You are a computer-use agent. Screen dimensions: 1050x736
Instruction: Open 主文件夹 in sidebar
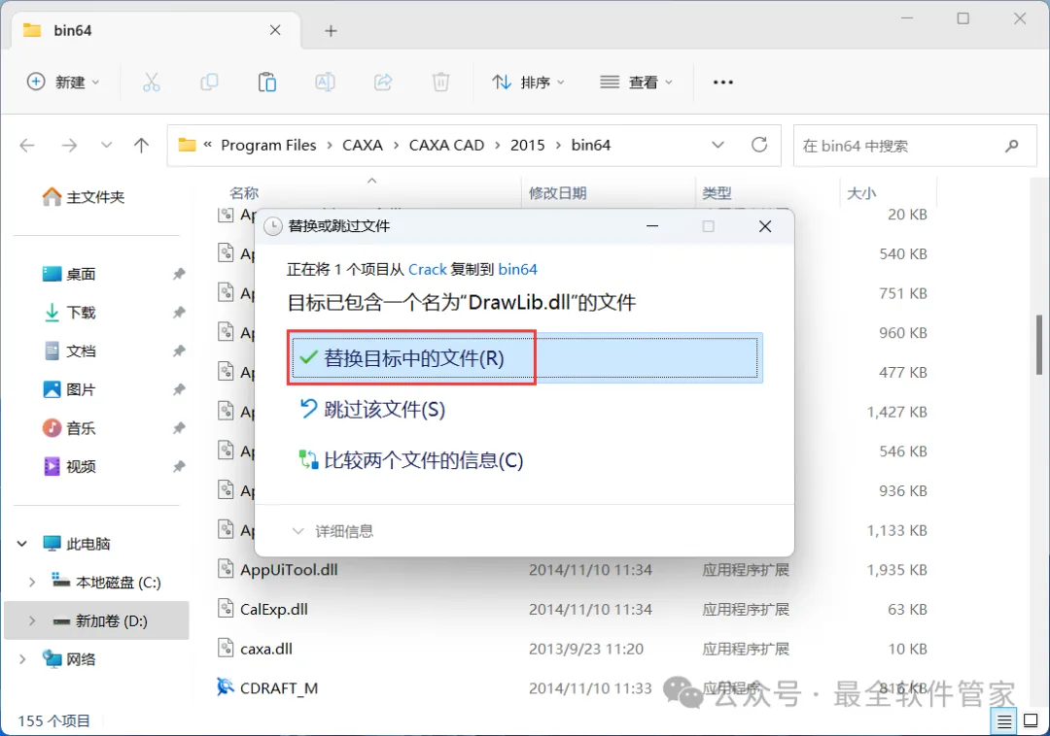click(x=83, y=196)
